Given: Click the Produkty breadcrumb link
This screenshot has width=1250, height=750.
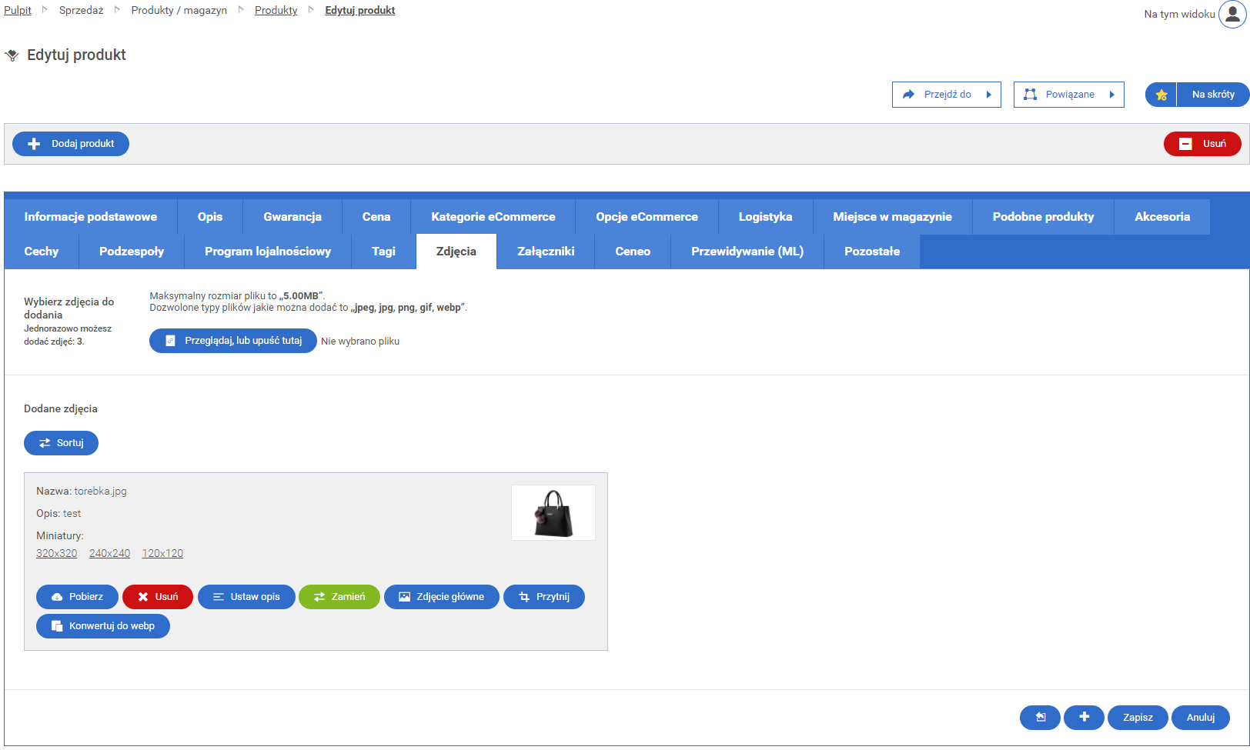Looking at the screenshot, I should tap(276, 10).
